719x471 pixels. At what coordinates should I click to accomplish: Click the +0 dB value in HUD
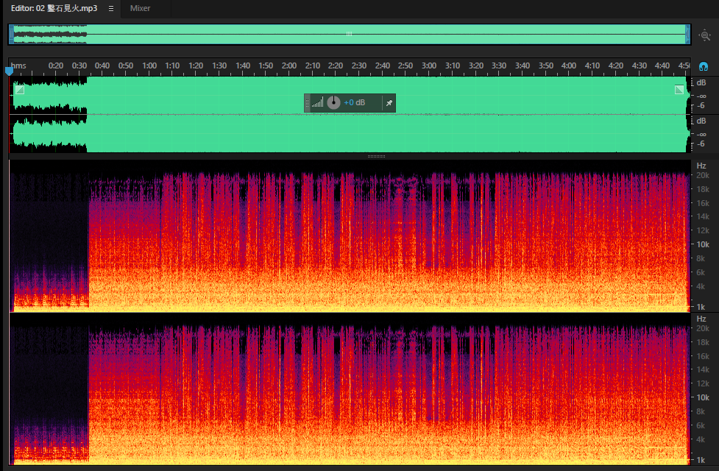(x=355, y=103)
